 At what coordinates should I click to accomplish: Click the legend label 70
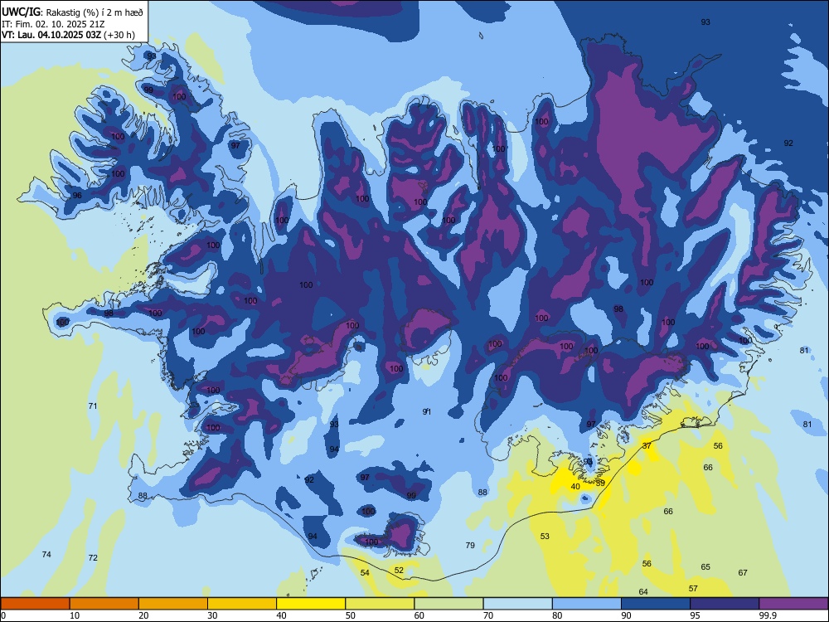coord(488,615)
